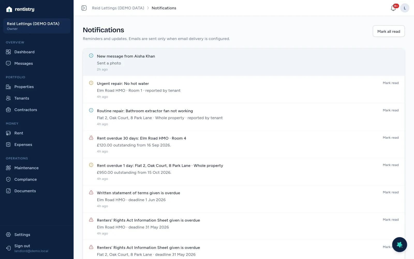The height and width of the screenshot is (259, 414).
Task: Open the user avatar labeled L
Action: click(405, 8)
